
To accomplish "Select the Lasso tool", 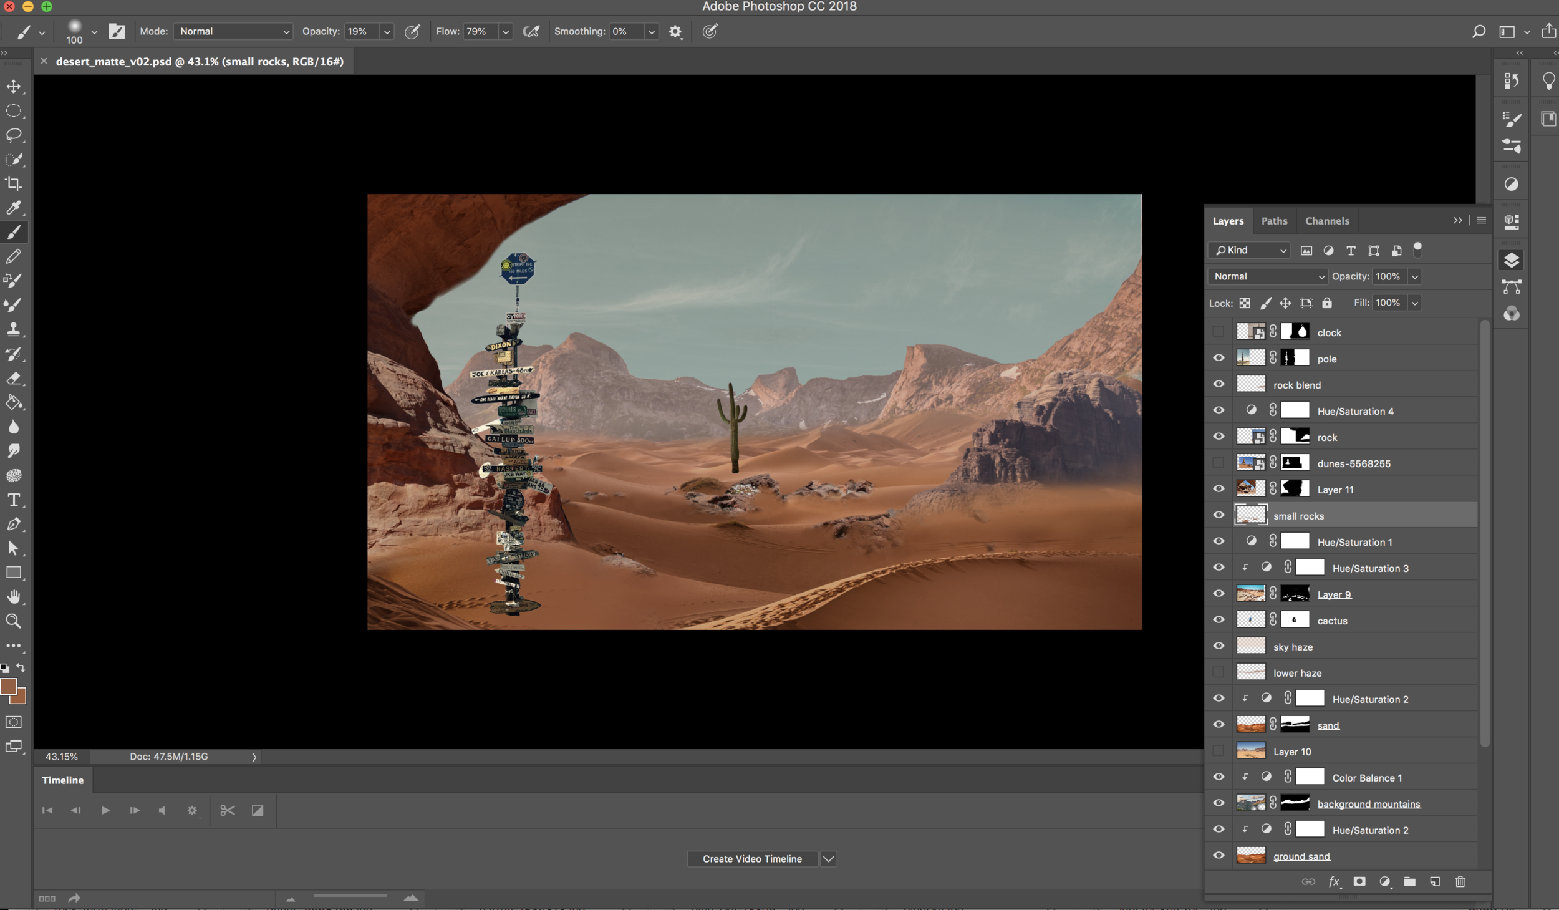I will coord(14,135).
